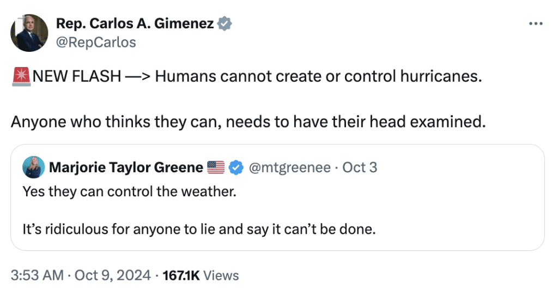Open Marjorie Taylor Greene's small avatar
Image resolution: width=558 pixels, height=289 pixels.
[x=33, y=167]
